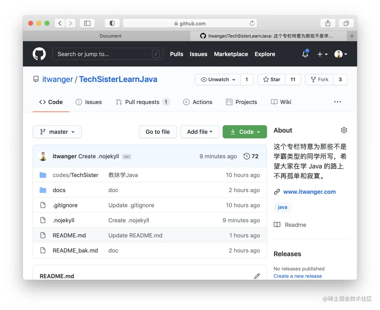The height and width of the screenshot is (310, 380).
Task: Toggle the Safari sidebar
Action: [87, 23]
